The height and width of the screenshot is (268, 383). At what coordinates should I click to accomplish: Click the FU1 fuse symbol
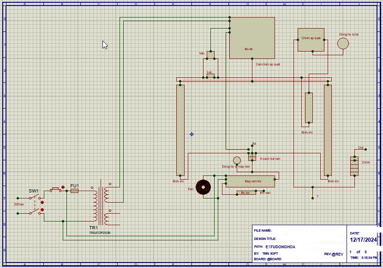coord(74,191)
